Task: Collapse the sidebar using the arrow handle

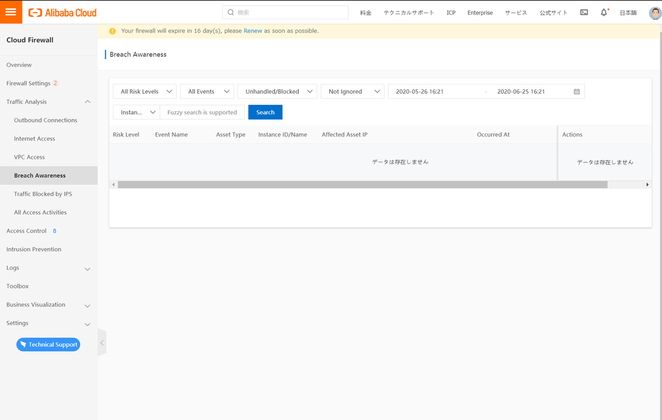Action: [x=102, y=342]
